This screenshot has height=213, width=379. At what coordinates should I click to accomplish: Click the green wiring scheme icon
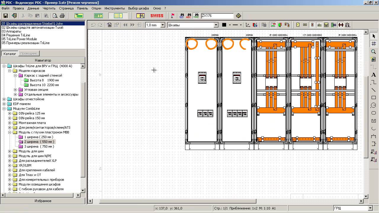[x=98, y=16]
